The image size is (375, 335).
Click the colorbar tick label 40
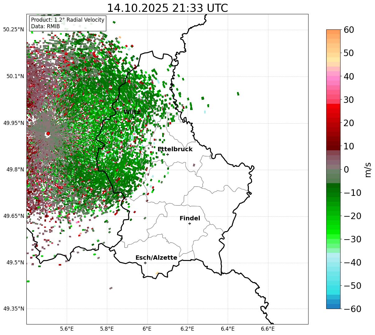pos(349,76)
